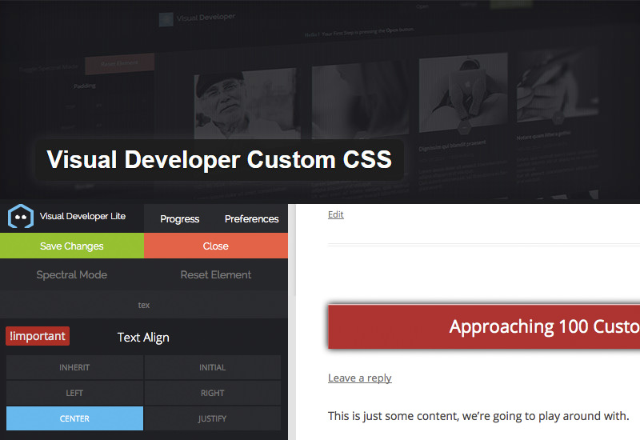640x440 pixels.
Task: Click the 'Visual Developer Custom CSS' banner title
Action: tap(219, 159)
